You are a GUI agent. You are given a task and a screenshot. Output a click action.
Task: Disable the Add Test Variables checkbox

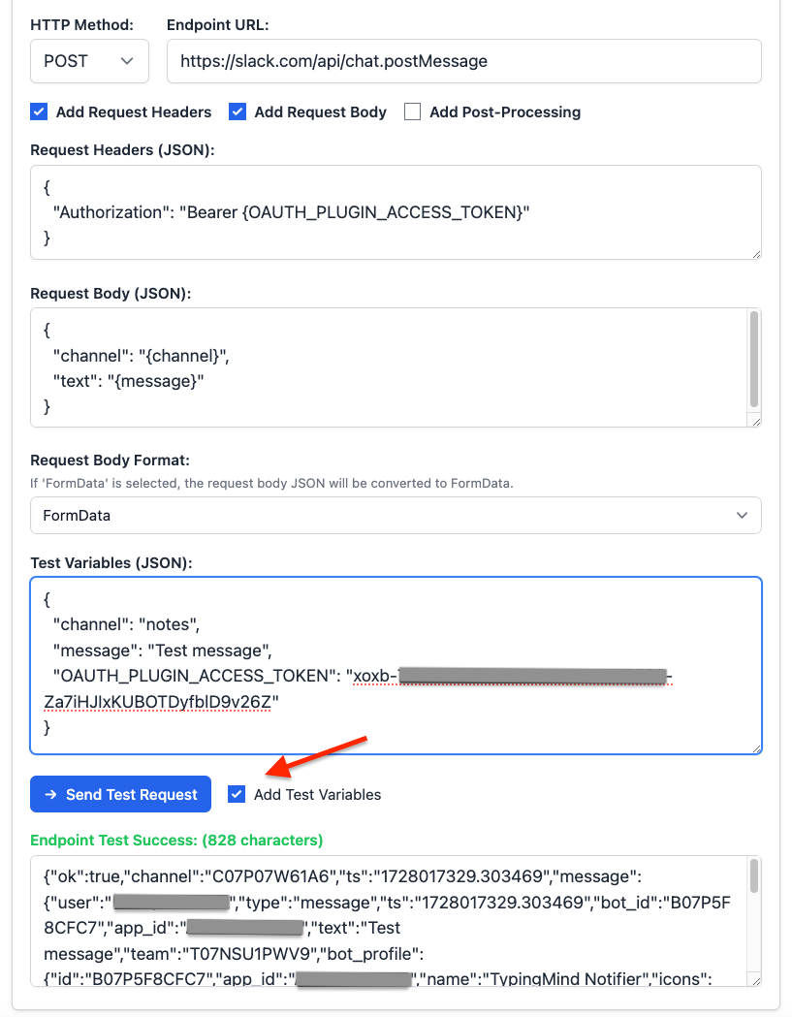pyautogui.click(x=237, y=794)
